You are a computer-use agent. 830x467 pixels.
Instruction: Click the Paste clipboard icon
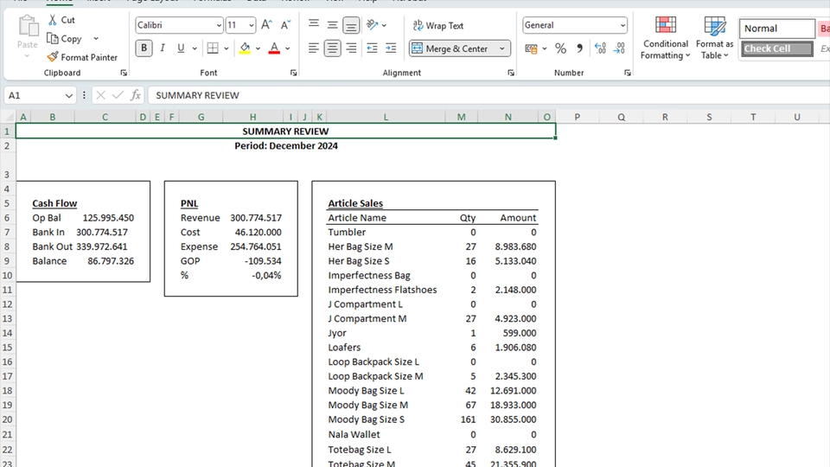pos(28,26)
